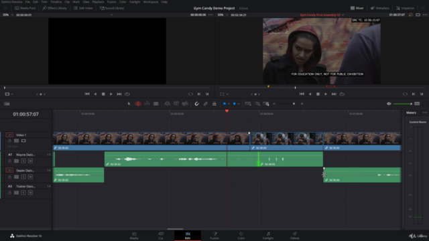Open the Timeline menu
Screen dimensions: 429x241
point(56,2)
